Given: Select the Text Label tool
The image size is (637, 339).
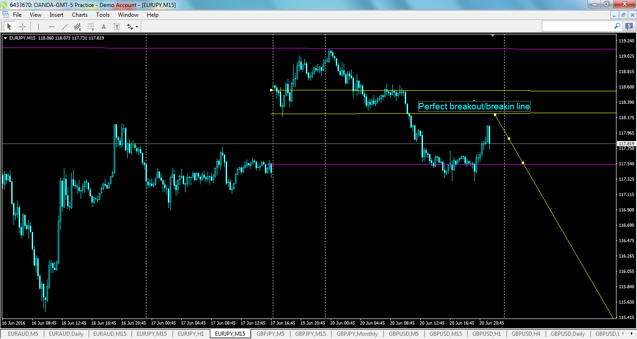Looking at the screenshot, I should coord(117,27).
